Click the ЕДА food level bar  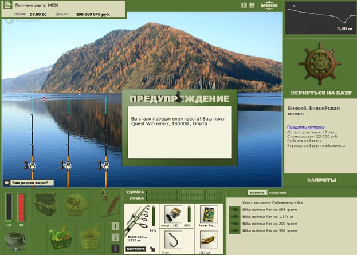pyautogui.click(x=9, y=208)
